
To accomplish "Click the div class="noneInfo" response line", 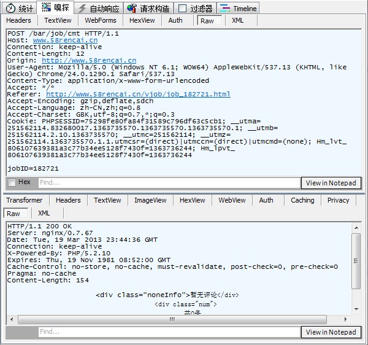I will pos(167,295).
